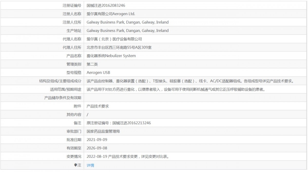Viewport: 308px width, 172px height.
Task: Select the 备注 row label
Action: 78,123
